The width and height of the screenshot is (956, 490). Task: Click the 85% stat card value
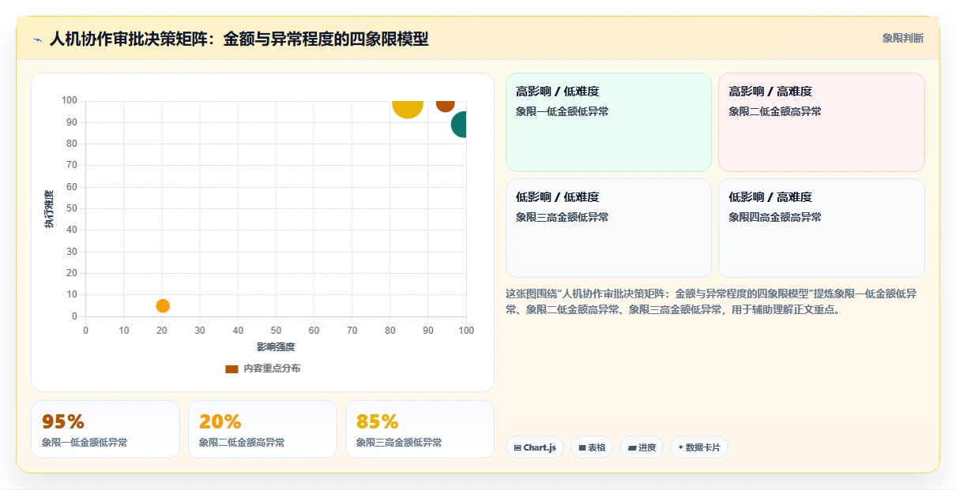377,422
